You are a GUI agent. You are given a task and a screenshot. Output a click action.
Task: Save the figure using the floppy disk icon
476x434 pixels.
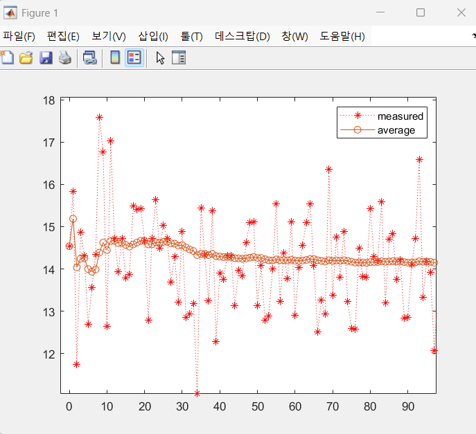point(46,57)
